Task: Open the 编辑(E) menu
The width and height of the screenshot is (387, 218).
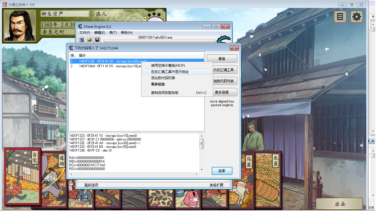Action: click(100, 33)
